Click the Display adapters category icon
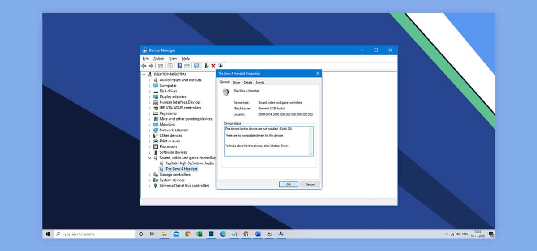This screenshot has width=537, height=251. [155, 96]
